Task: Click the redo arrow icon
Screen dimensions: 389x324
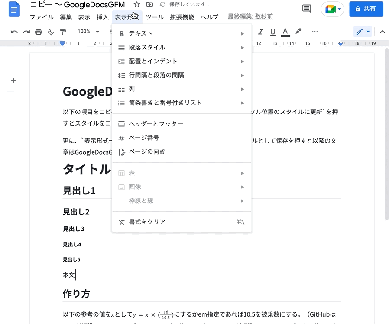Action: pyautogui.click(x=26, y=32)
